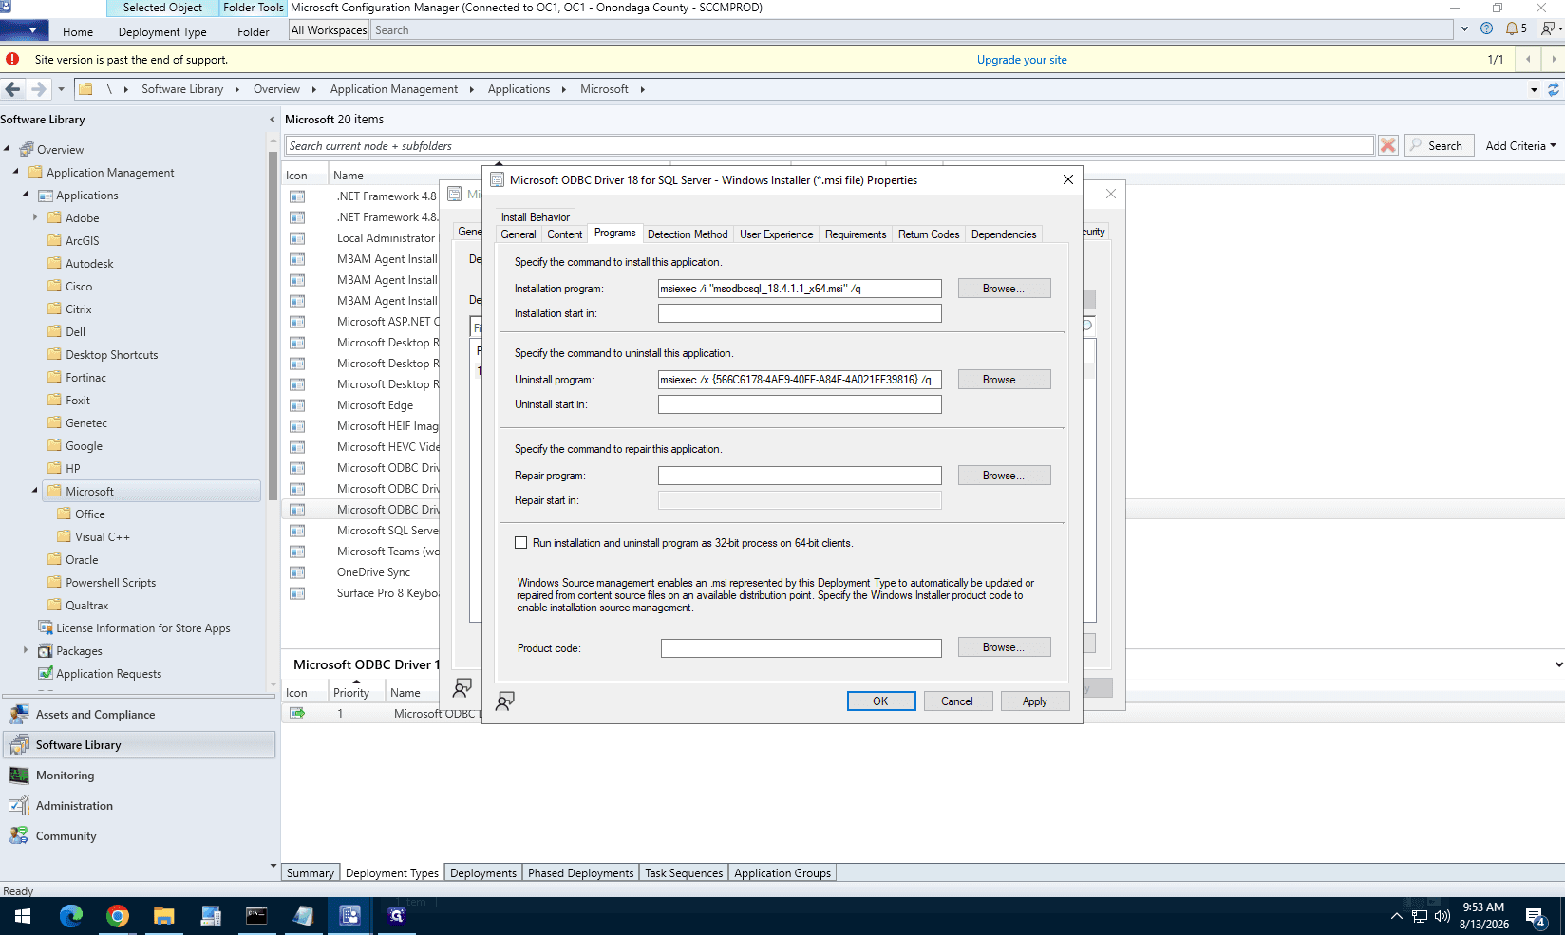Click Browse next to Installation program
1565x935 pixels.
point(1004,289)
